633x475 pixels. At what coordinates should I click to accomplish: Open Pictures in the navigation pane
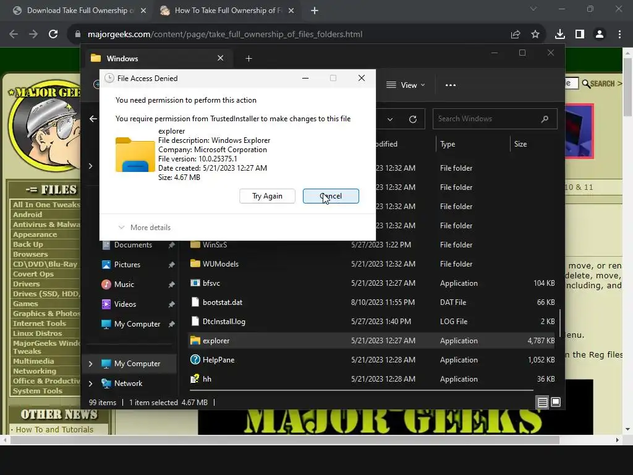click(x=127, y=265)
